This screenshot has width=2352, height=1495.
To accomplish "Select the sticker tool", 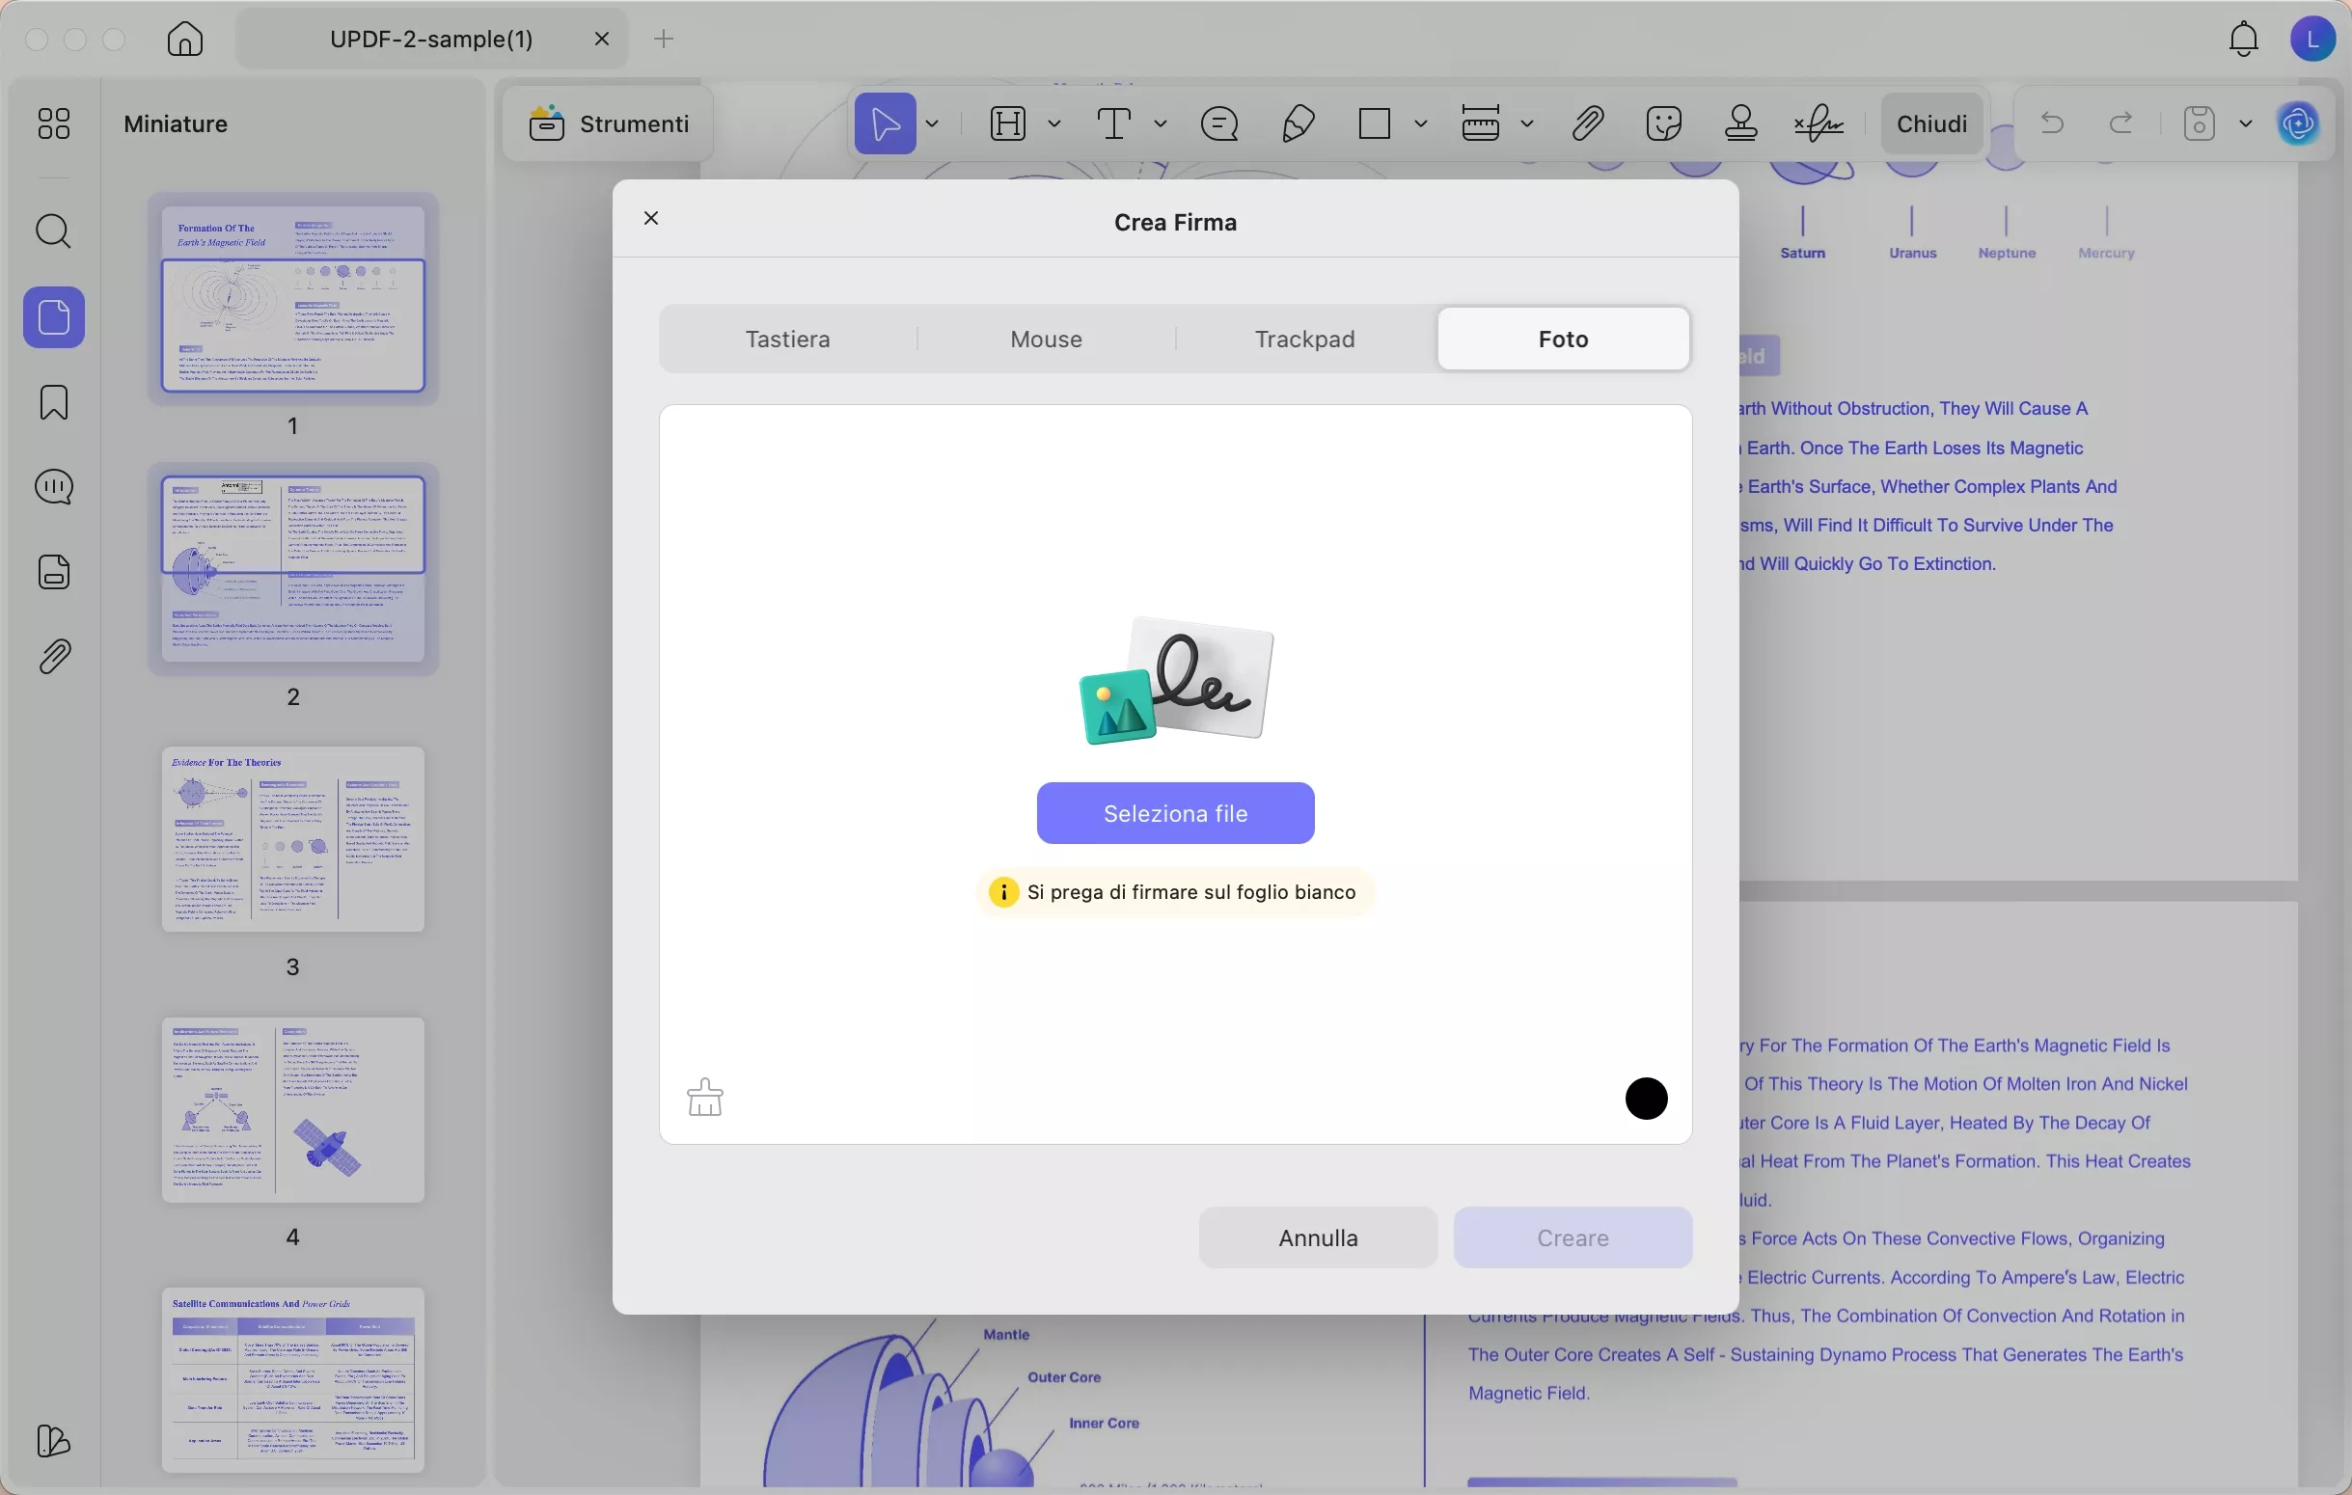I will click(1663, 123).
